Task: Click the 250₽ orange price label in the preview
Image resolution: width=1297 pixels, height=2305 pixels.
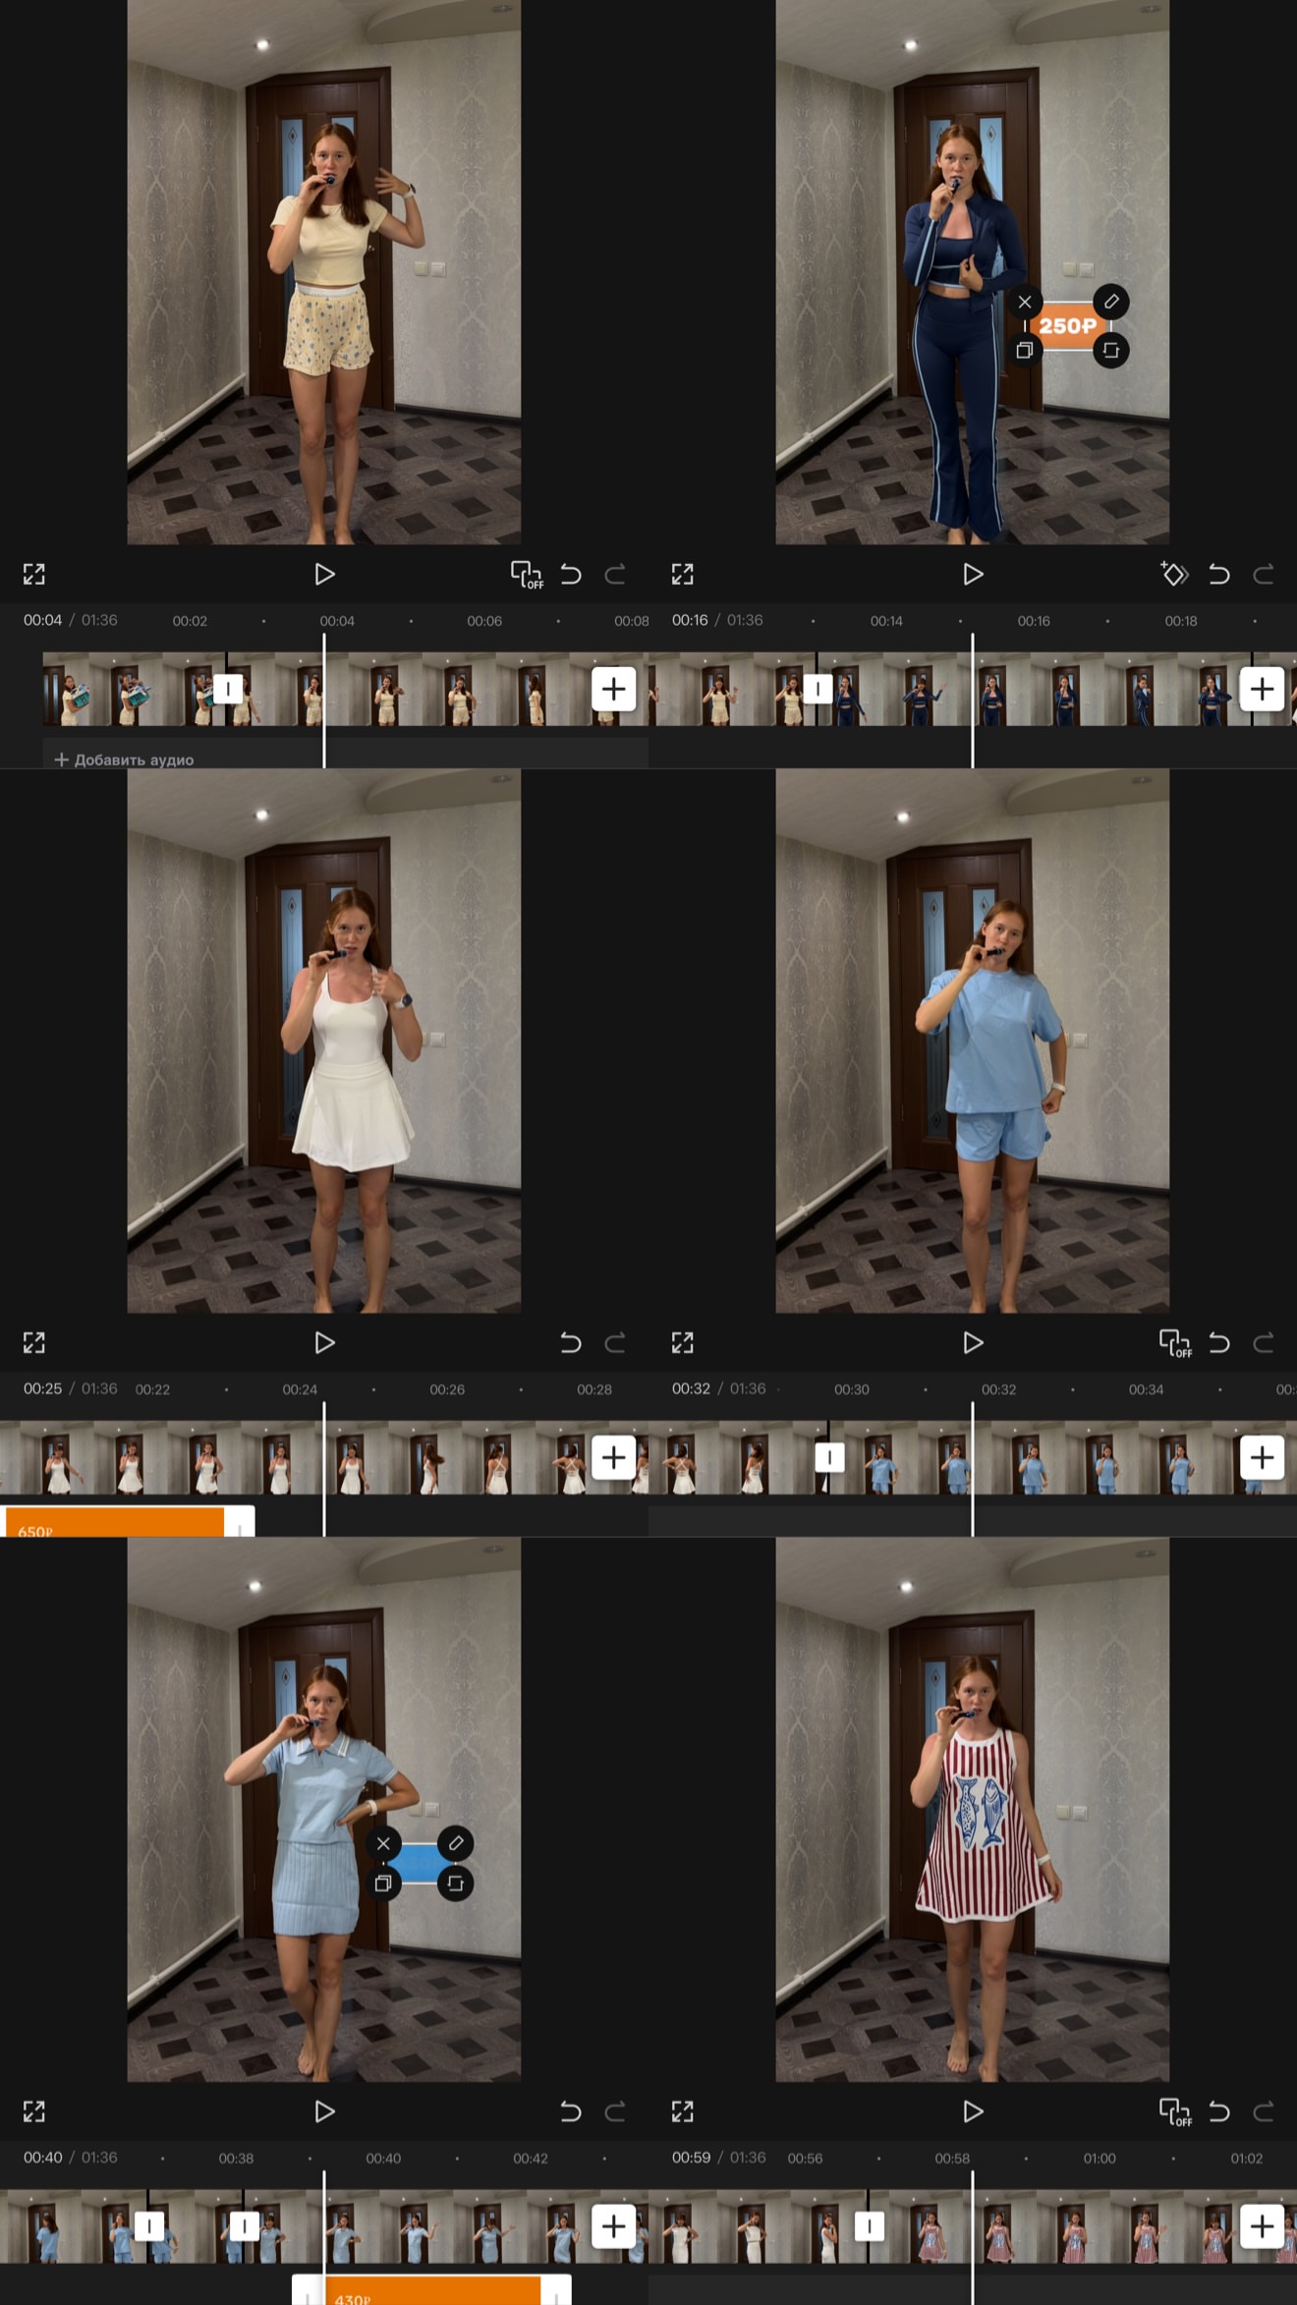Action: point(1068,326)
